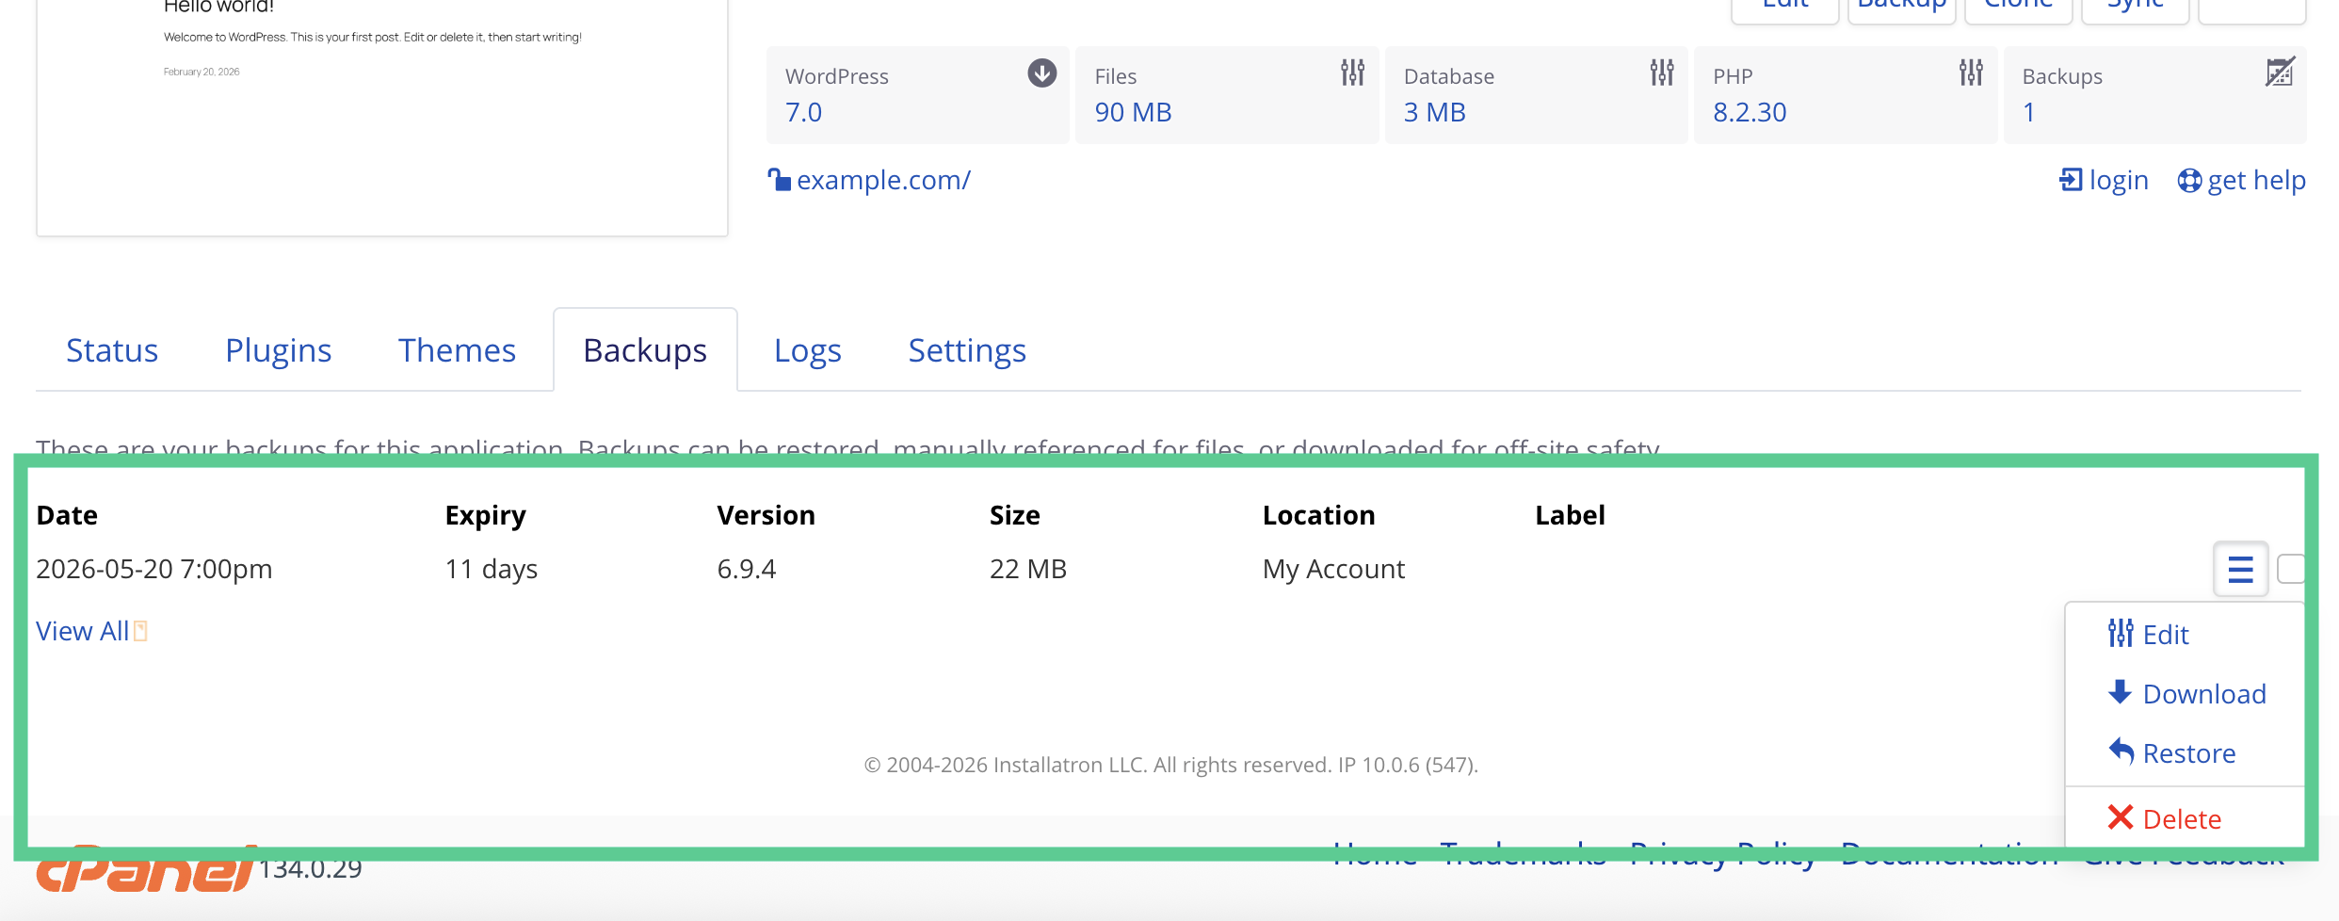Click the Date column header
The width and height of the screenshot is (2339, 921).
point(67,515)
